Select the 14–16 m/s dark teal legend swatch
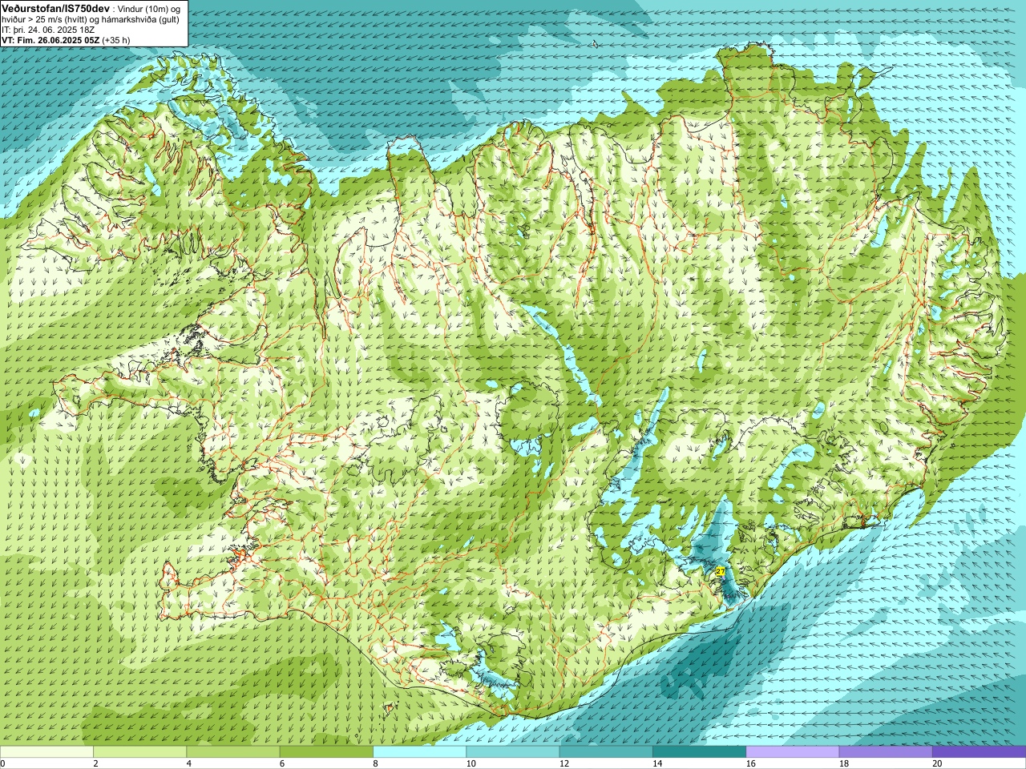The image size is (1026, 769). pos(699,752)
